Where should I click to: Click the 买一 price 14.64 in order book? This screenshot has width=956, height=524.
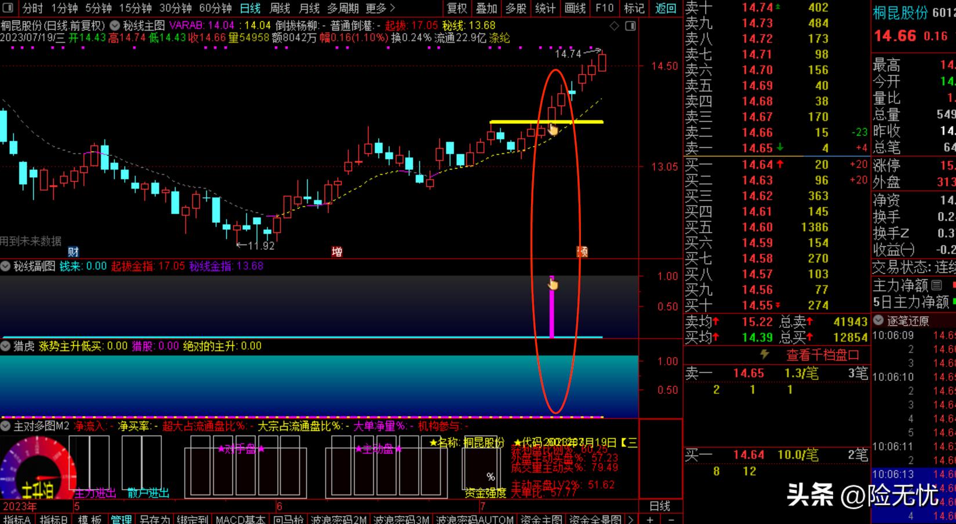tap(757, 165)
